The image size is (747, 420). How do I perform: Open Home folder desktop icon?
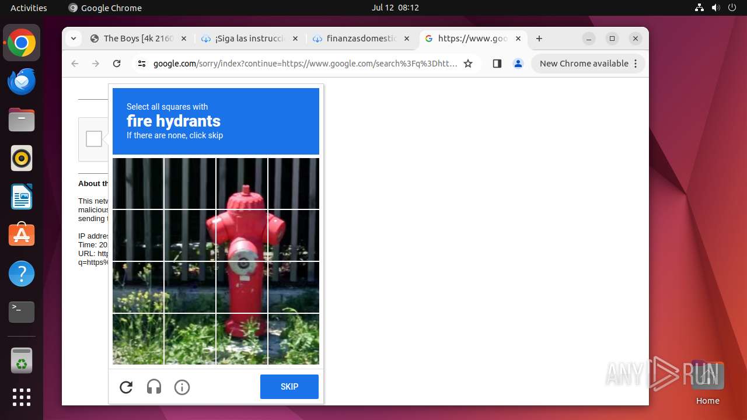707,383
